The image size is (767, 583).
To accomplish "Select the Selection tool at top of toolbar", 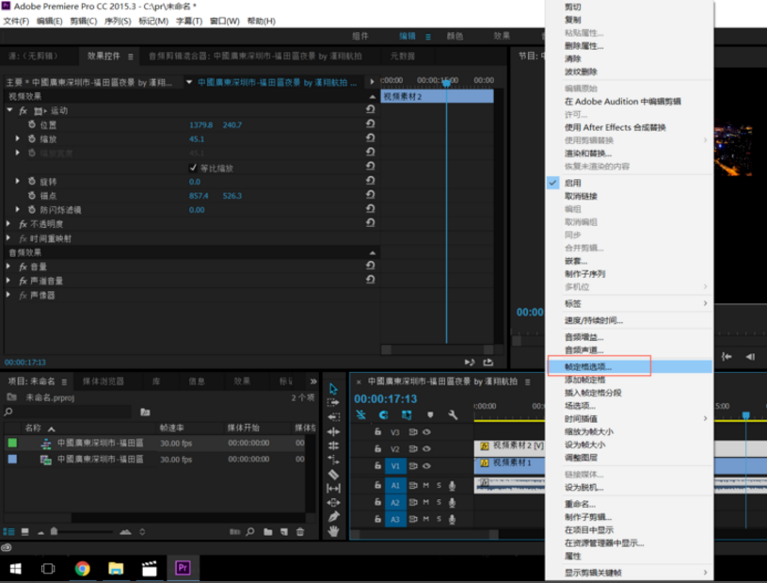I will click(333, 389).
